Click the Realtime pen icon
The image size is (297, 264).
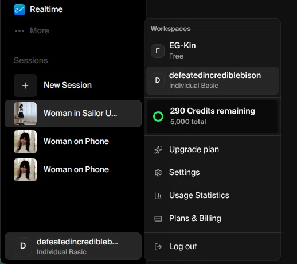[x=19, y=10]
